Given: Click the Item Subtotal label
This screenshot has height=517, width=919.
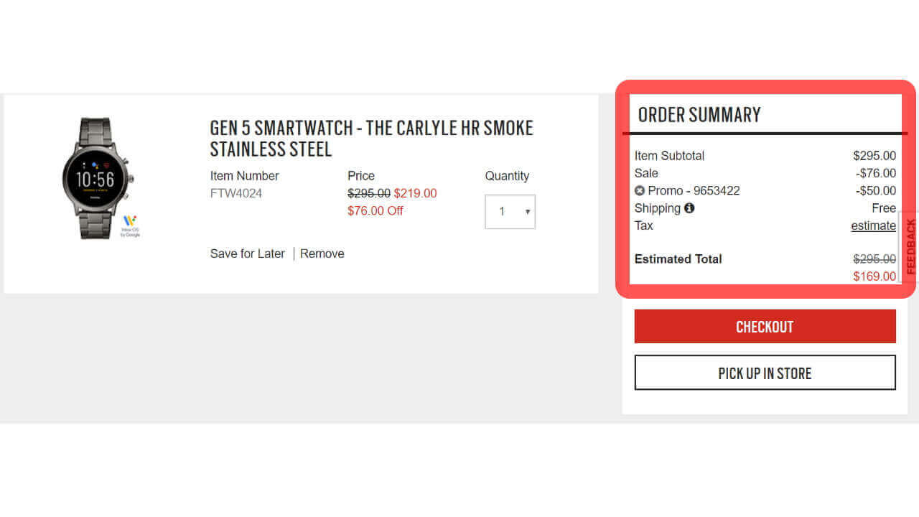Looking at the screenshot, I should click(669, 156).
